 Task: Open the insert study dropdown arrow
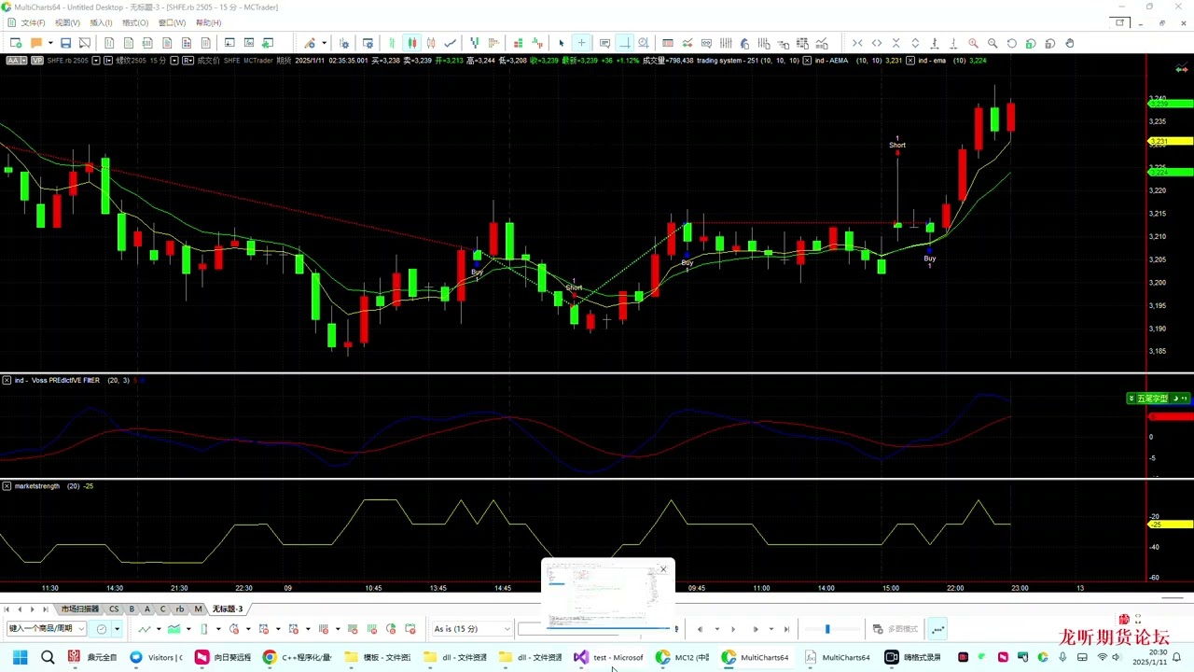coord(324,43)
